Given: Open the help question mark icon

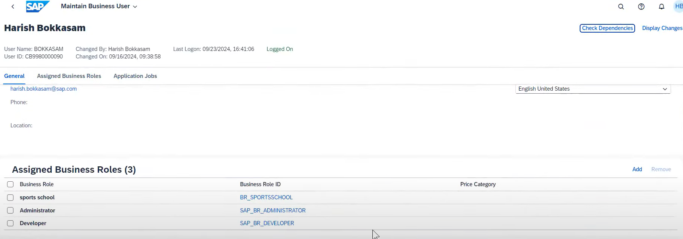Looking at the screenshot, I should pyautogui.click(x=641, y=6).
